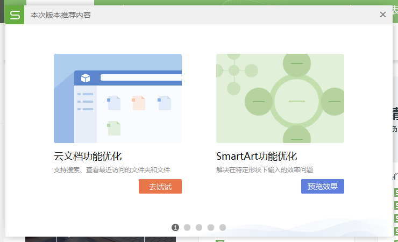This screenshot has width=398, height=242.
Task: Go to the third page dot
Action: point(199,227)
